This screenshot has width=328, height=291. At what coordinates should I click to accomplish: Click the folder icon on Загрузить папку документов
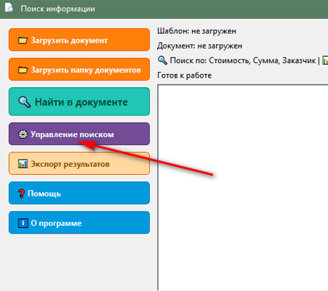23,70
